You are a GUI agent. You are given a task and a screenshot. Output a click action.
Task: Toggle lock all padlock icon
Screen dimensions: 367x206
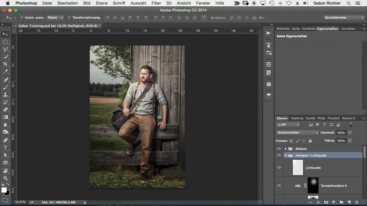310,141
